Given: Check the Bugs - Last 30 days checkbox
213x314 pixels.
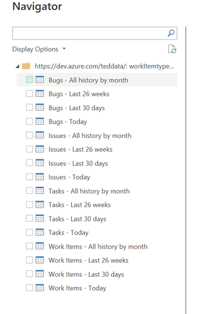Looking at the screenshot, I should click(29, 107).
